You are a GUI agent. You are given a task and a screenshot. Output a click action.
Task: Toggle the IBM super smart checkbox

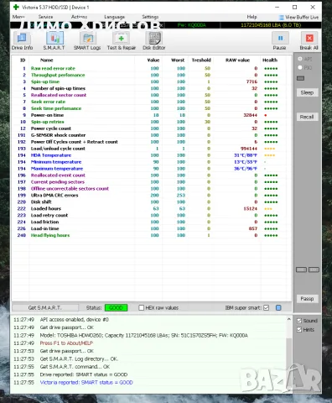[267, 308]
